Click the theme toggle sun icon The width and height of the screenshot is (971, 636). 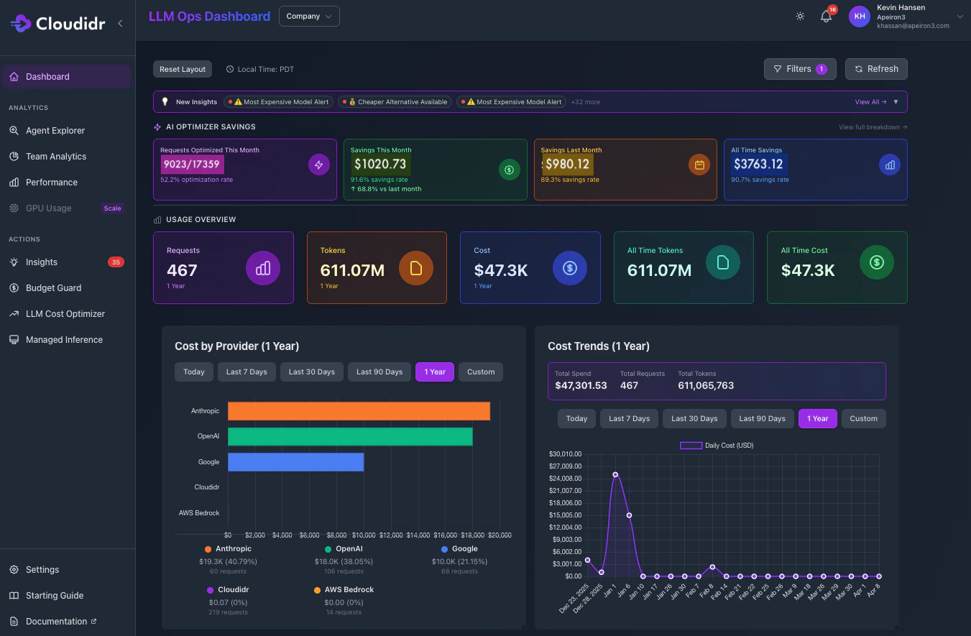[800, 16]
